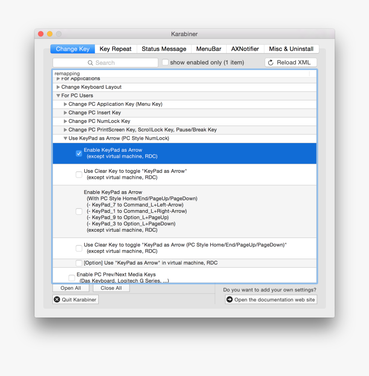This screenshot has height=376, width=369.
Task: Click the Close All button
Action: tap(111, 288)
